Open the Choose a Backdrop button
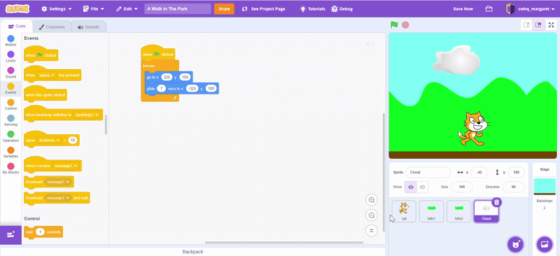The width and height of the screenshot is (560, 256). click(x=545, y=245)
